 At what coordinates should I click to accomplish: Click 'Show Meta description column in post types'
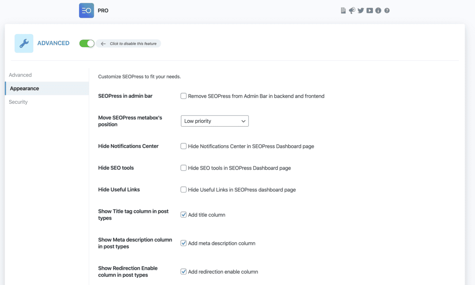point(135,243)
